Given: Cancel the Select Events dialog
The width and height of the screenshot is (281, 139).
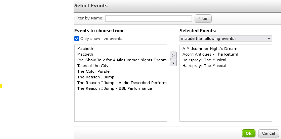Looking at the screenshot, I should click(x=268, y=133).
